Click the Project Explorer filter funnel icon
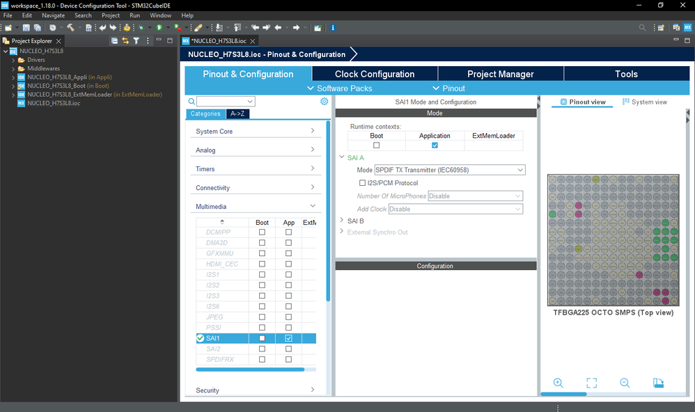The image size is (695, 412). coord(136,41)
